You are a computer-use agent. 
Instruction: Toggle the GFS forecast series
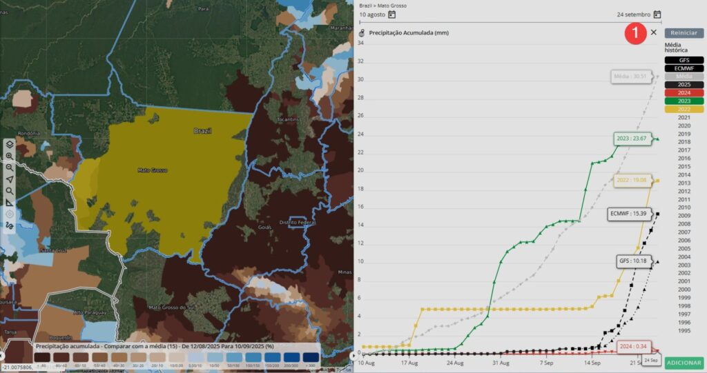pyautogui.click(x=684, y=60)
